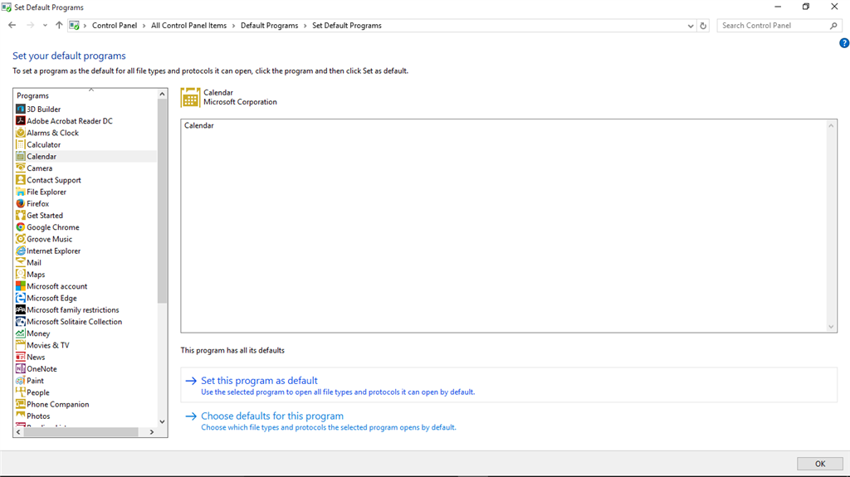Go up one level to Default Programs
Image resolution: width=850 pixels, height=477 pixels.
click(x=59, y=26)
